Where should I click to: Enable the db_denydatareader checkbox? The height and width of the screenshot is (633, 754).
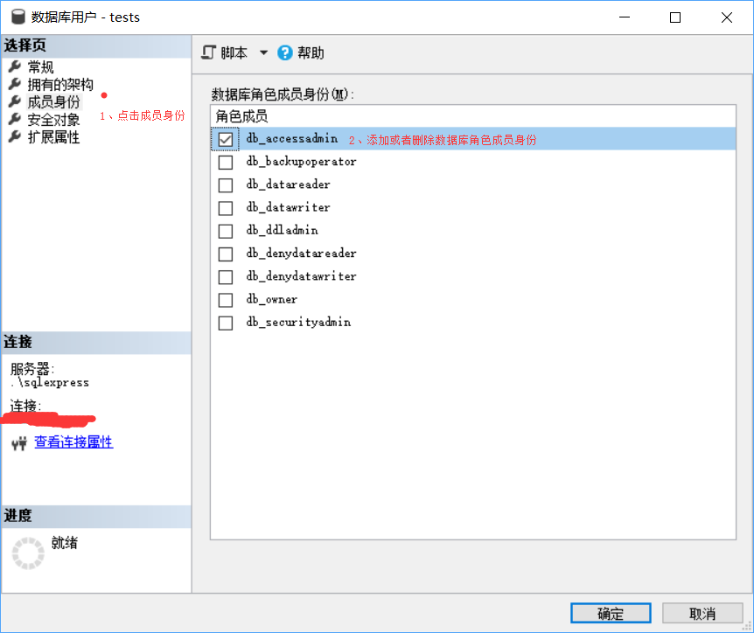pos(226,254)
